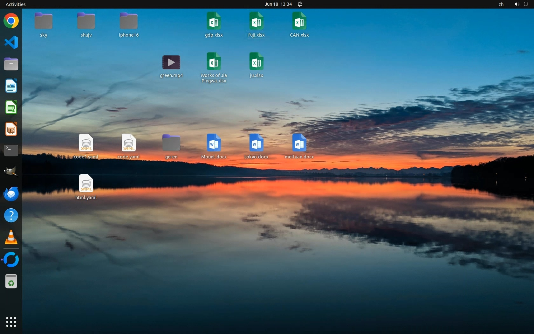Open VLC media player from dock
534x334 pixels.
(11, 237)
